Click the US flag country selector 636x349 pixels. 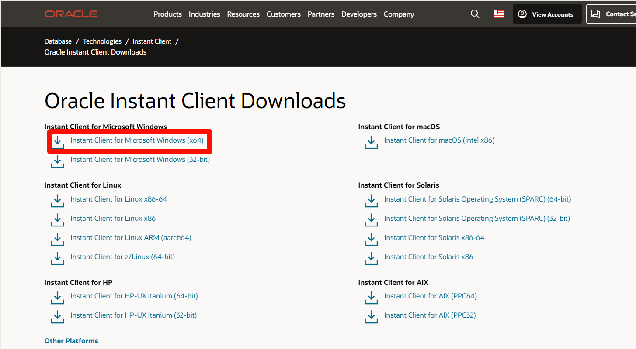click(x=499, y=14)
